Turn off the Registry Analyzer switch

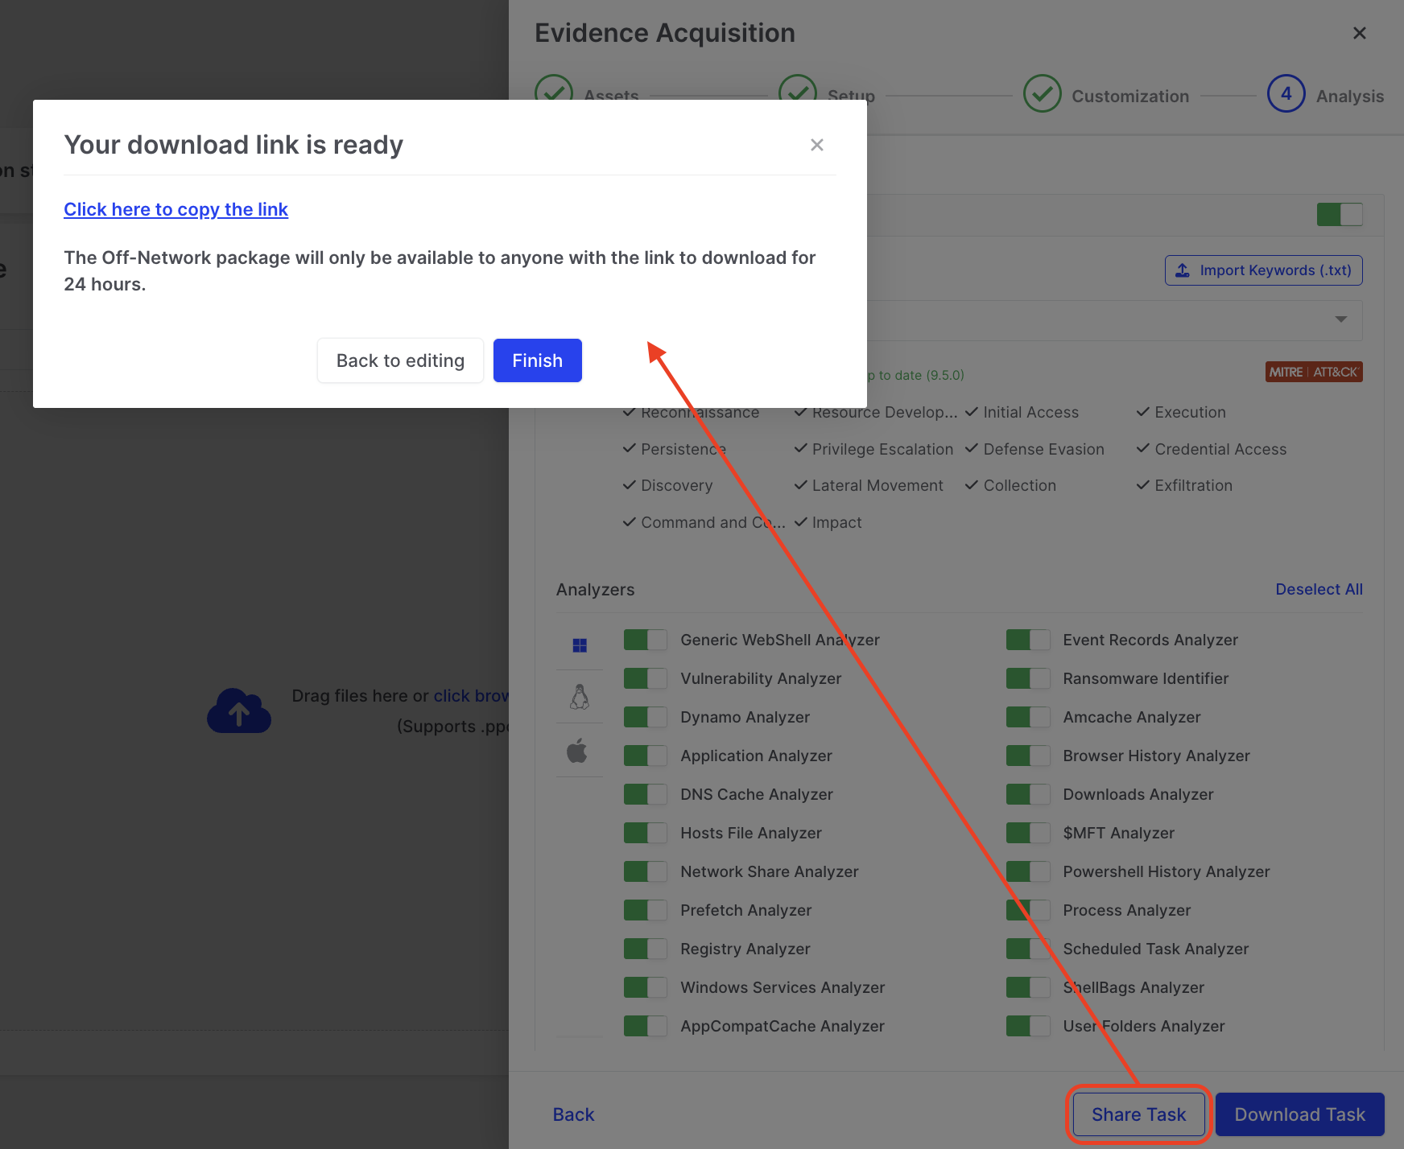click(645, 949)
